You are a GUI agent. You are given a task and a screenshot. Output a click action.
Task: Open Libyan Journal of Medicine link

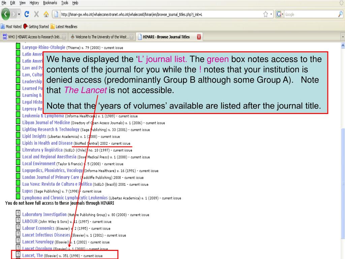46,122
